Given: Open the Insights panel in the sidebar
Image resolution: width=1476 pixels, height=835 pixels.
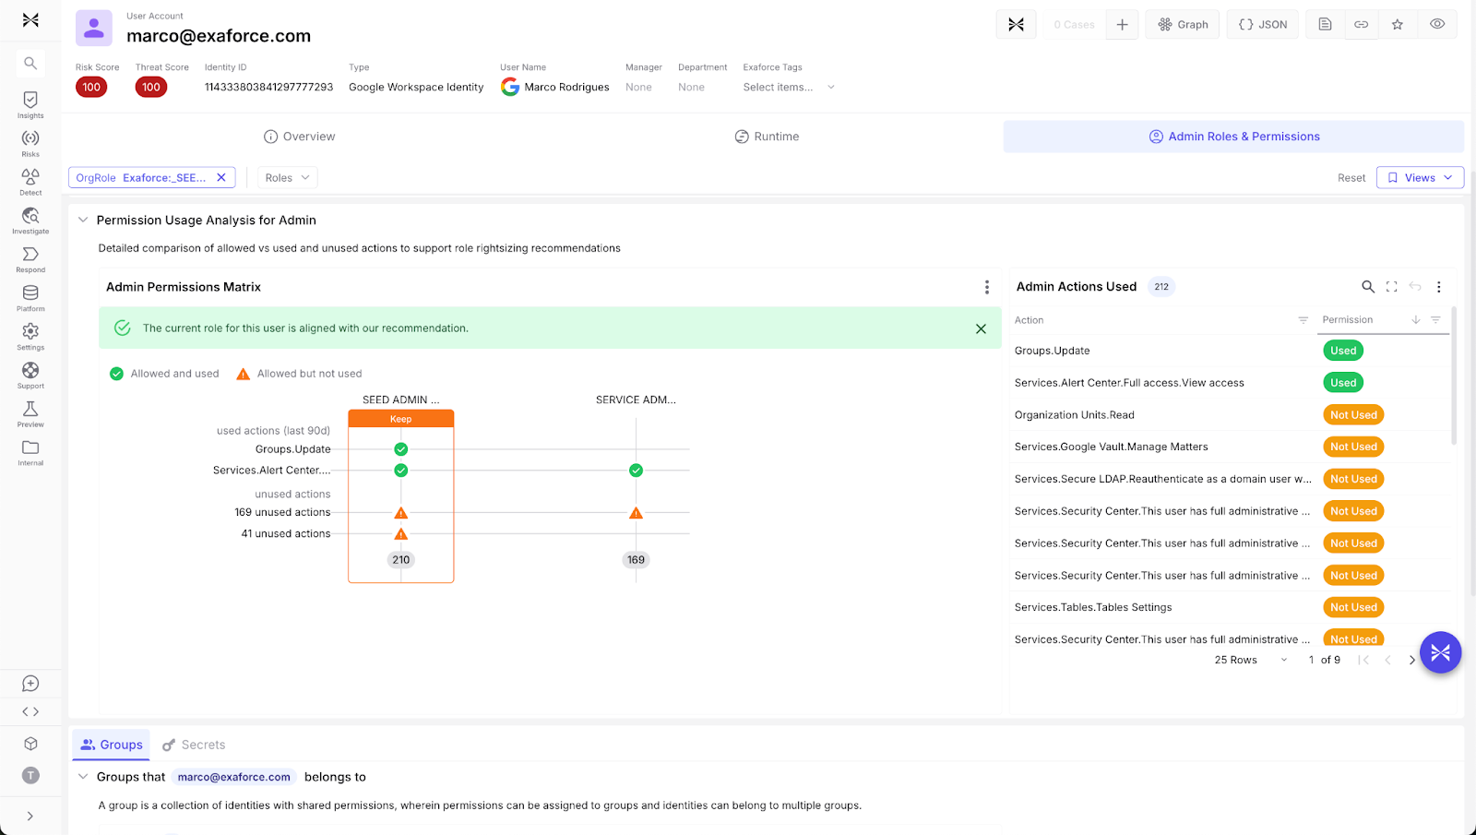Looking at the screenshot, I should tap(30, 101).
